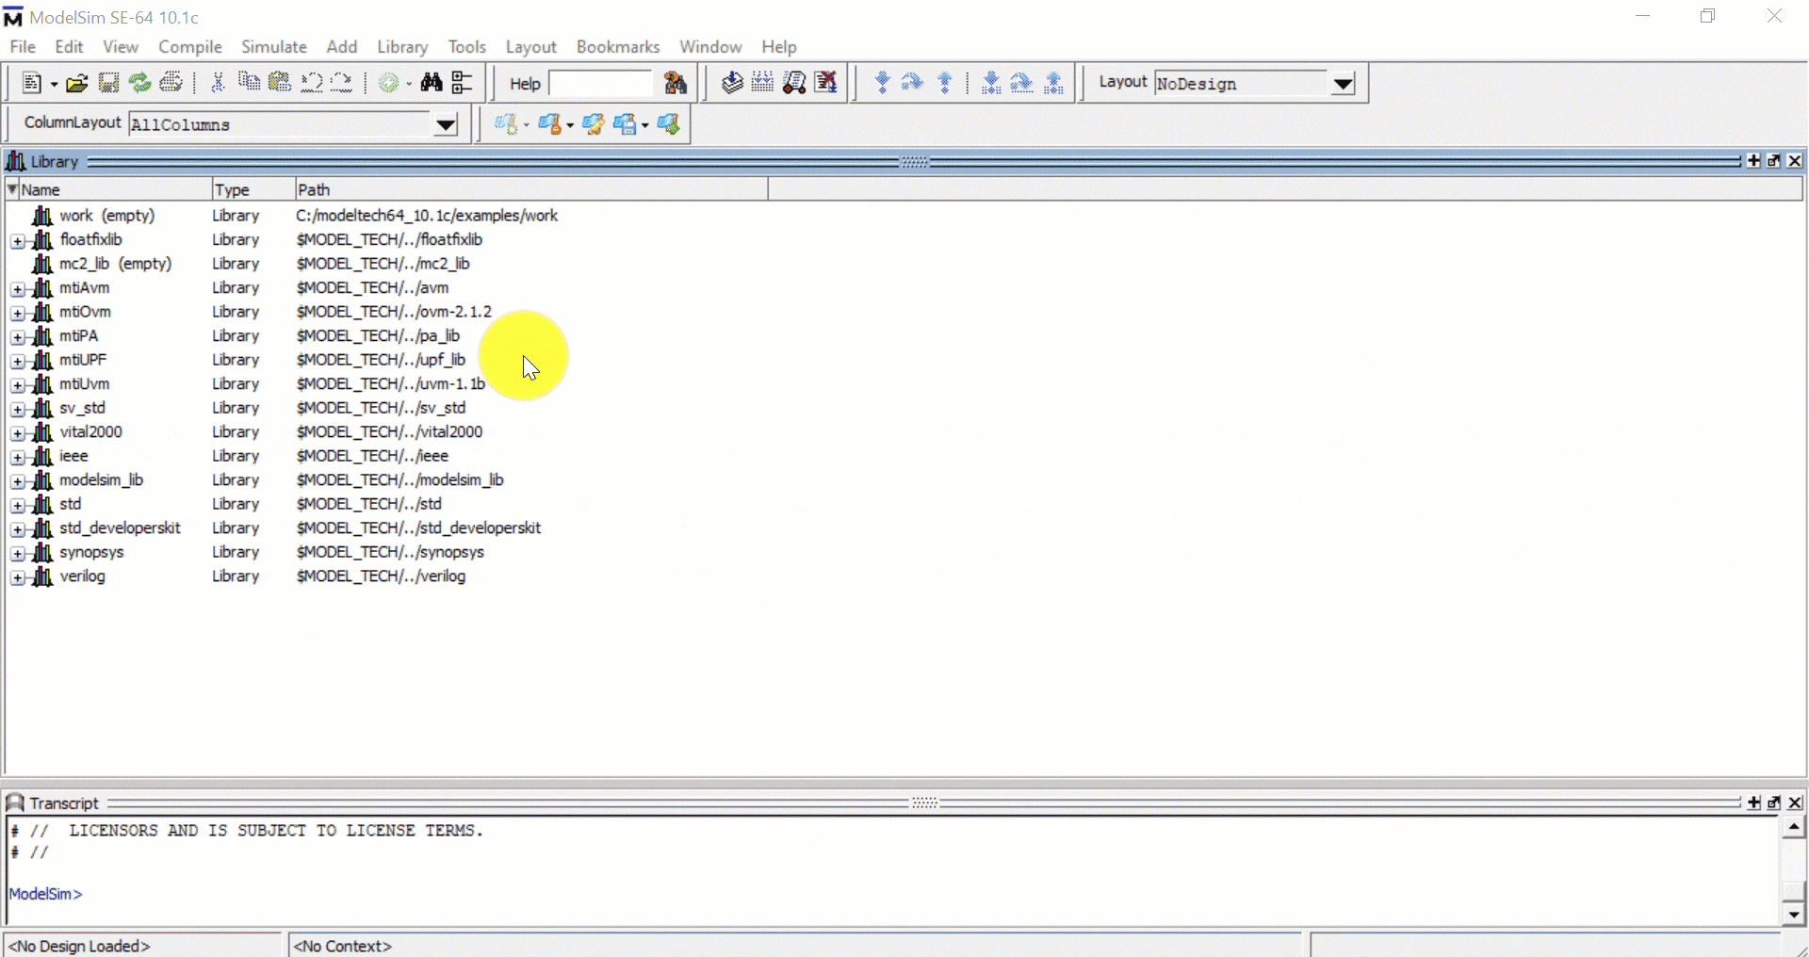Expand the ieee library tree node
Screen dimensions: 1809x957
[18, 458]
